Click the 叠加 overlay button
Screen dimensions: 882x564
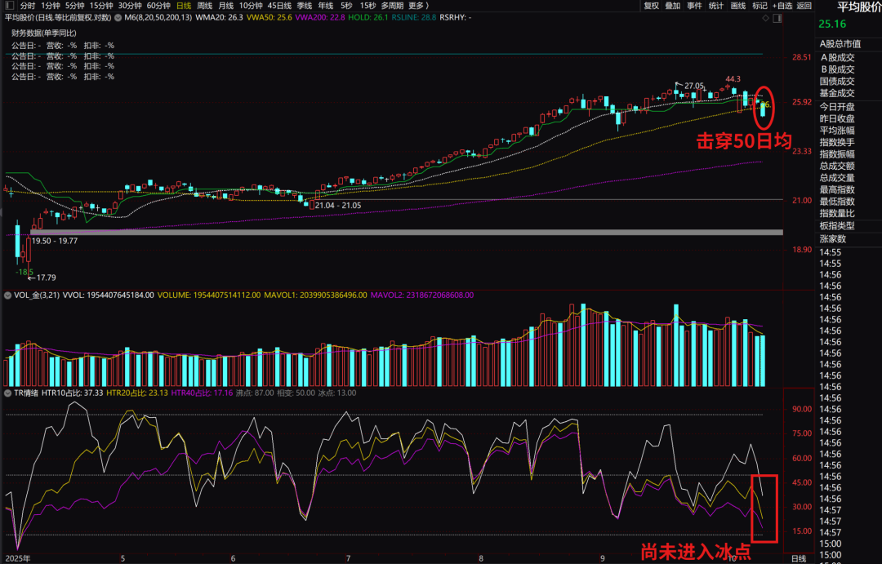coord(673,6)
